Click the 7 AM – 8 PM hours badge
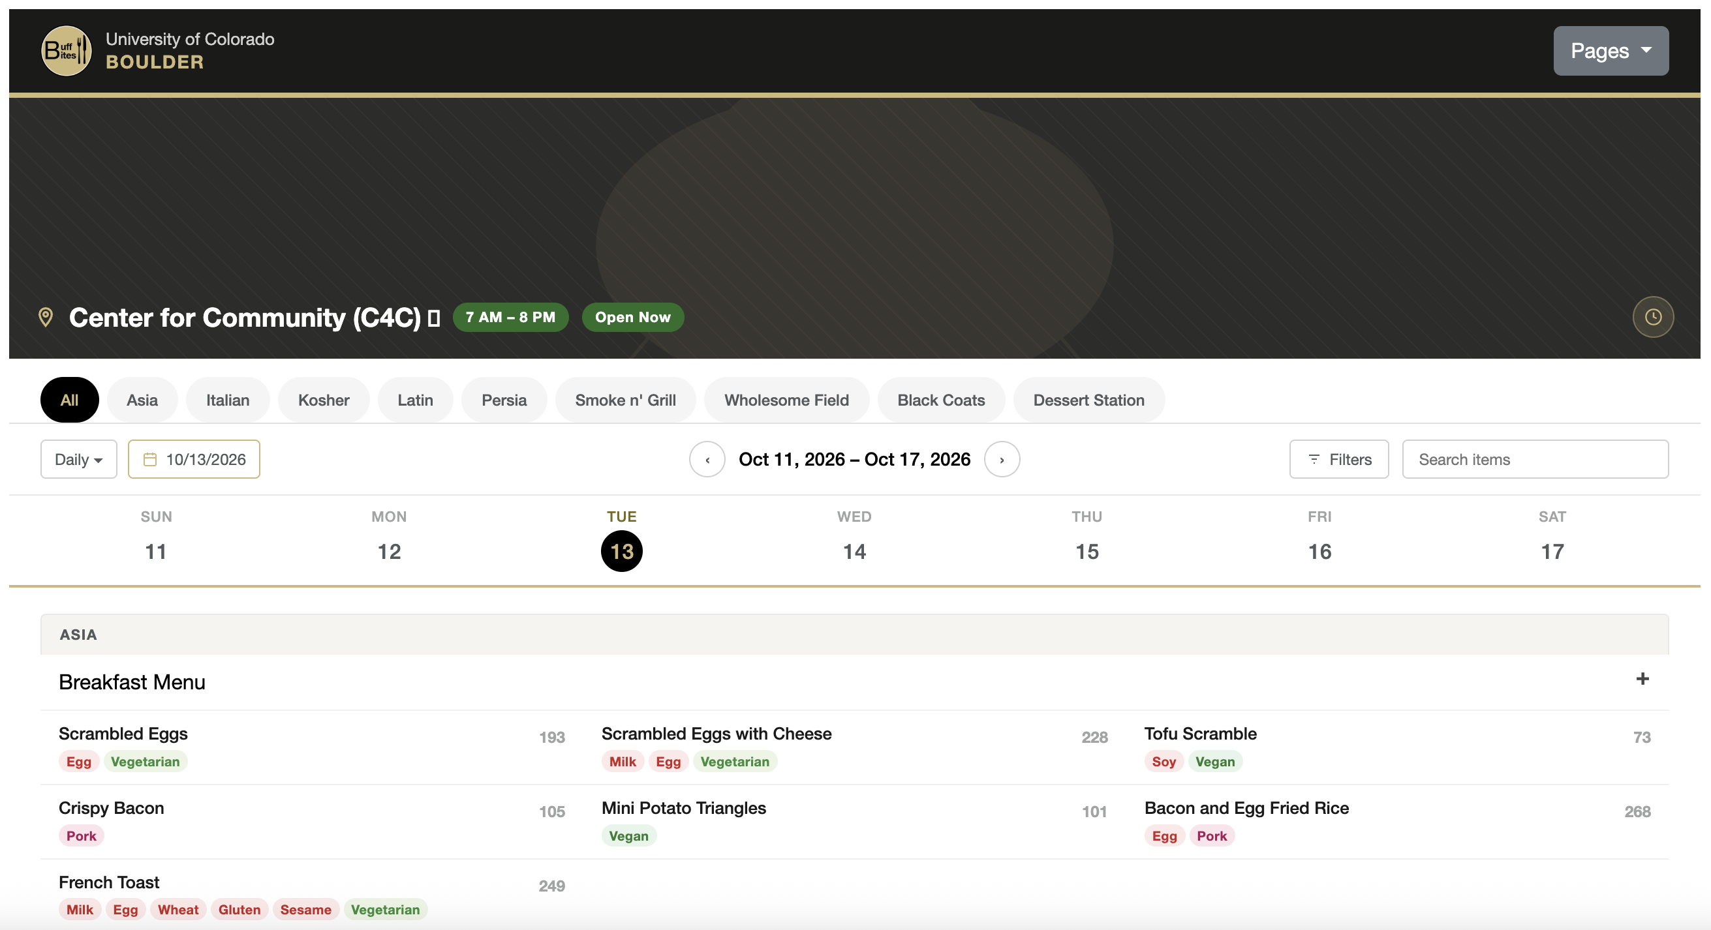The image size is (1711, 930). 511,318
